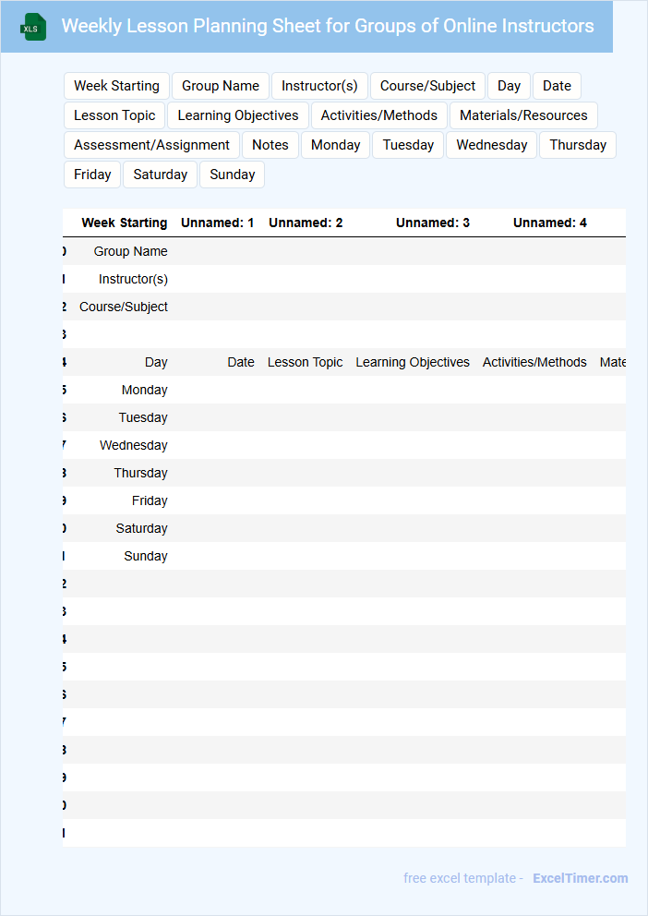Click the Monday tag button

coord(336,145)
